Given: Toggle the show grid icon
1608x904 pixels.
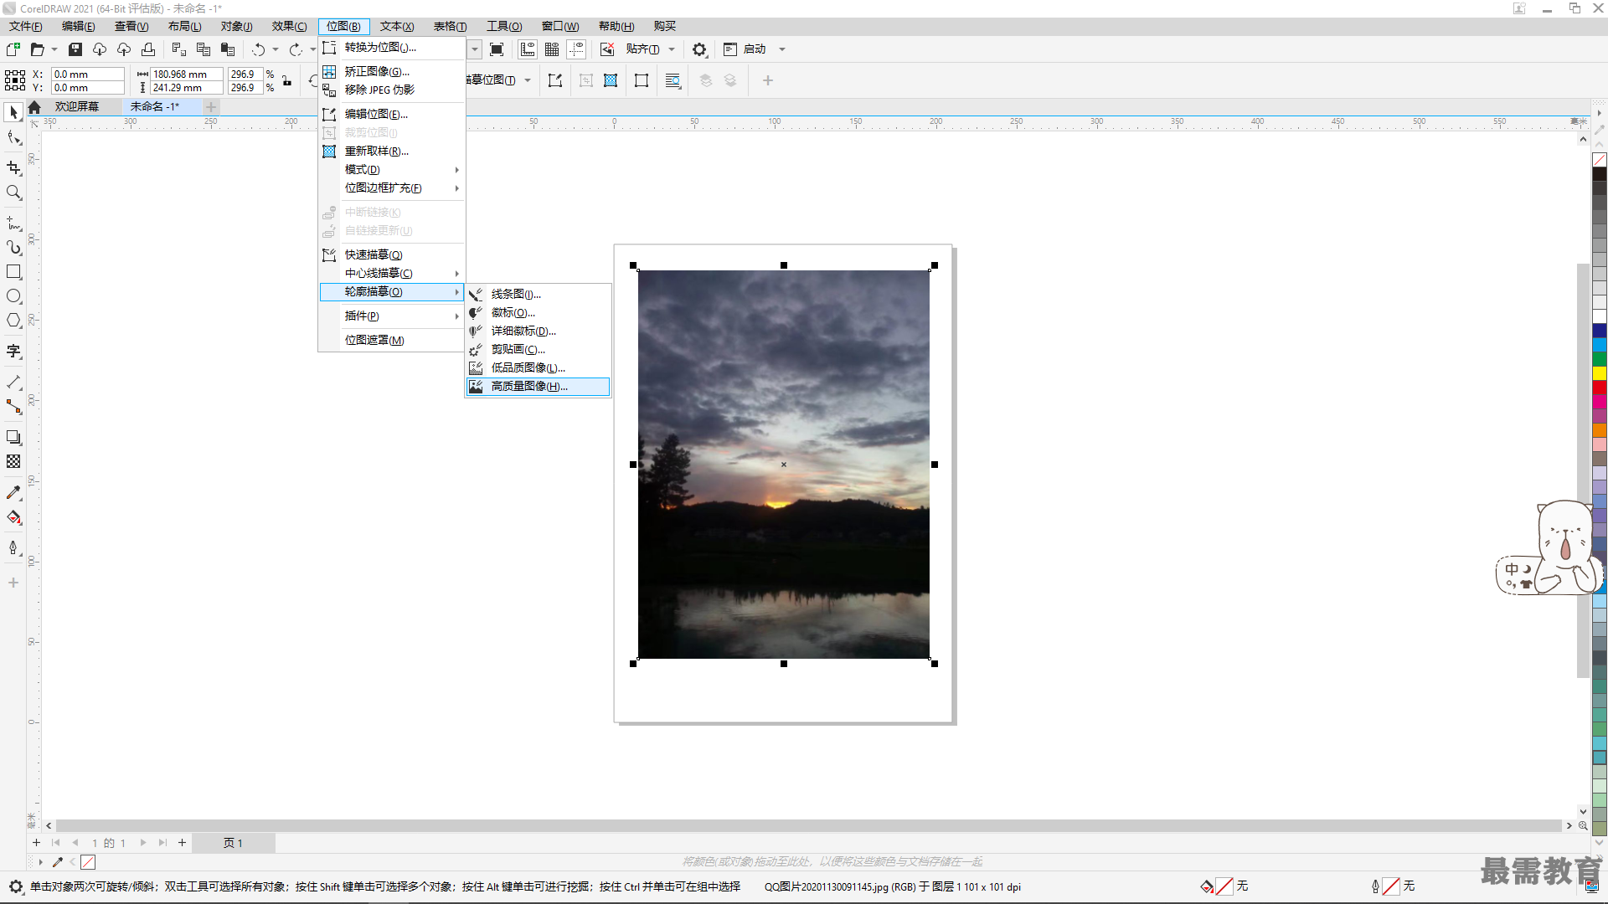Looking at the screenshot, I should [x=552, y=49].
